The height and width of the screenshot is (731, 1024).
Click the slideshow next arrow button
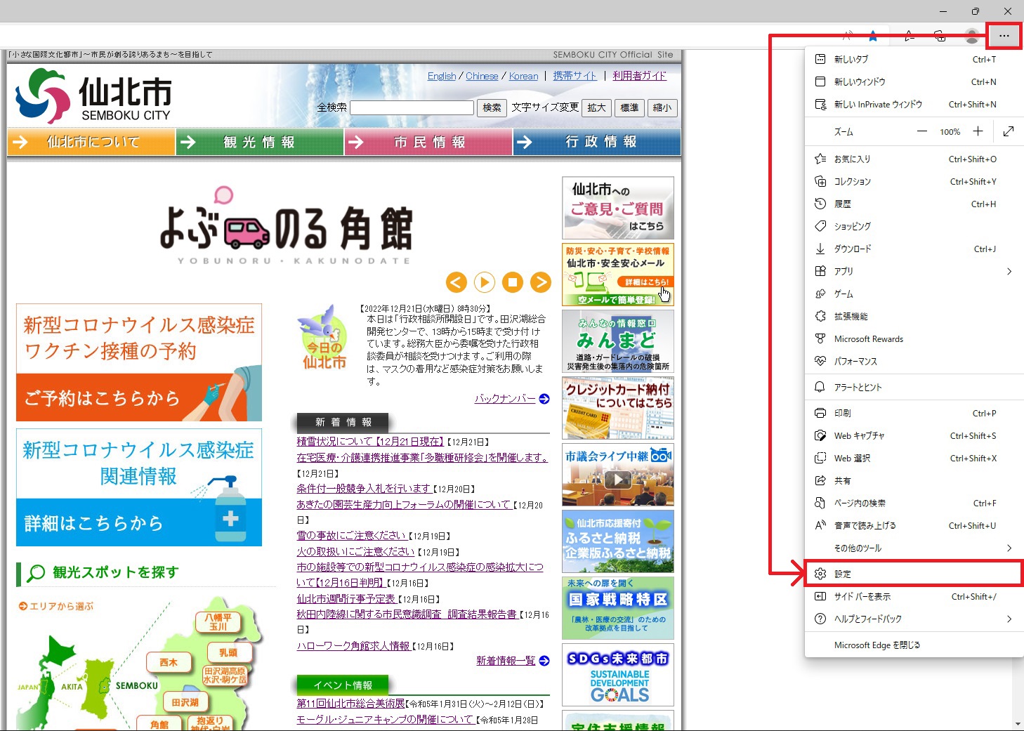point(541,282)
